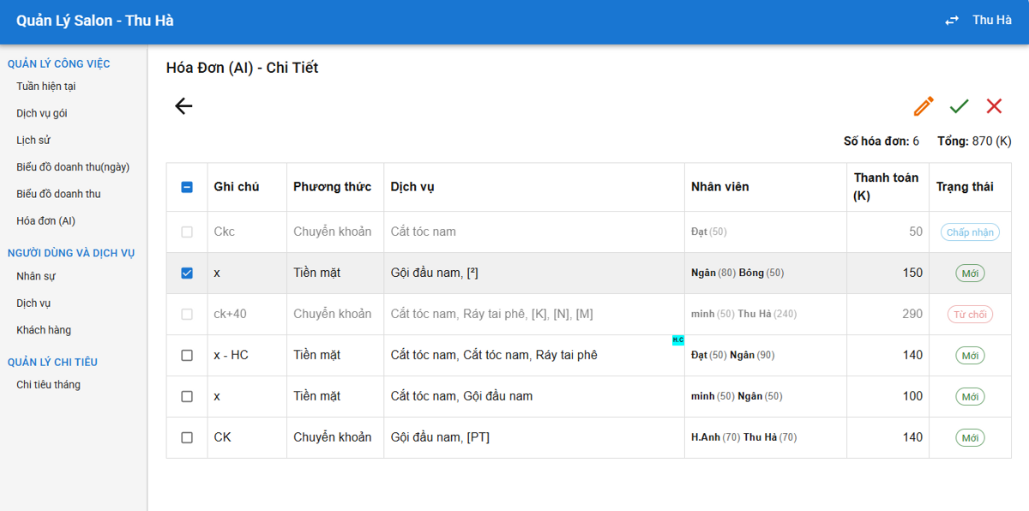
Task: Click the Thu Hà user name in the header
Action: tap(992, 21)
